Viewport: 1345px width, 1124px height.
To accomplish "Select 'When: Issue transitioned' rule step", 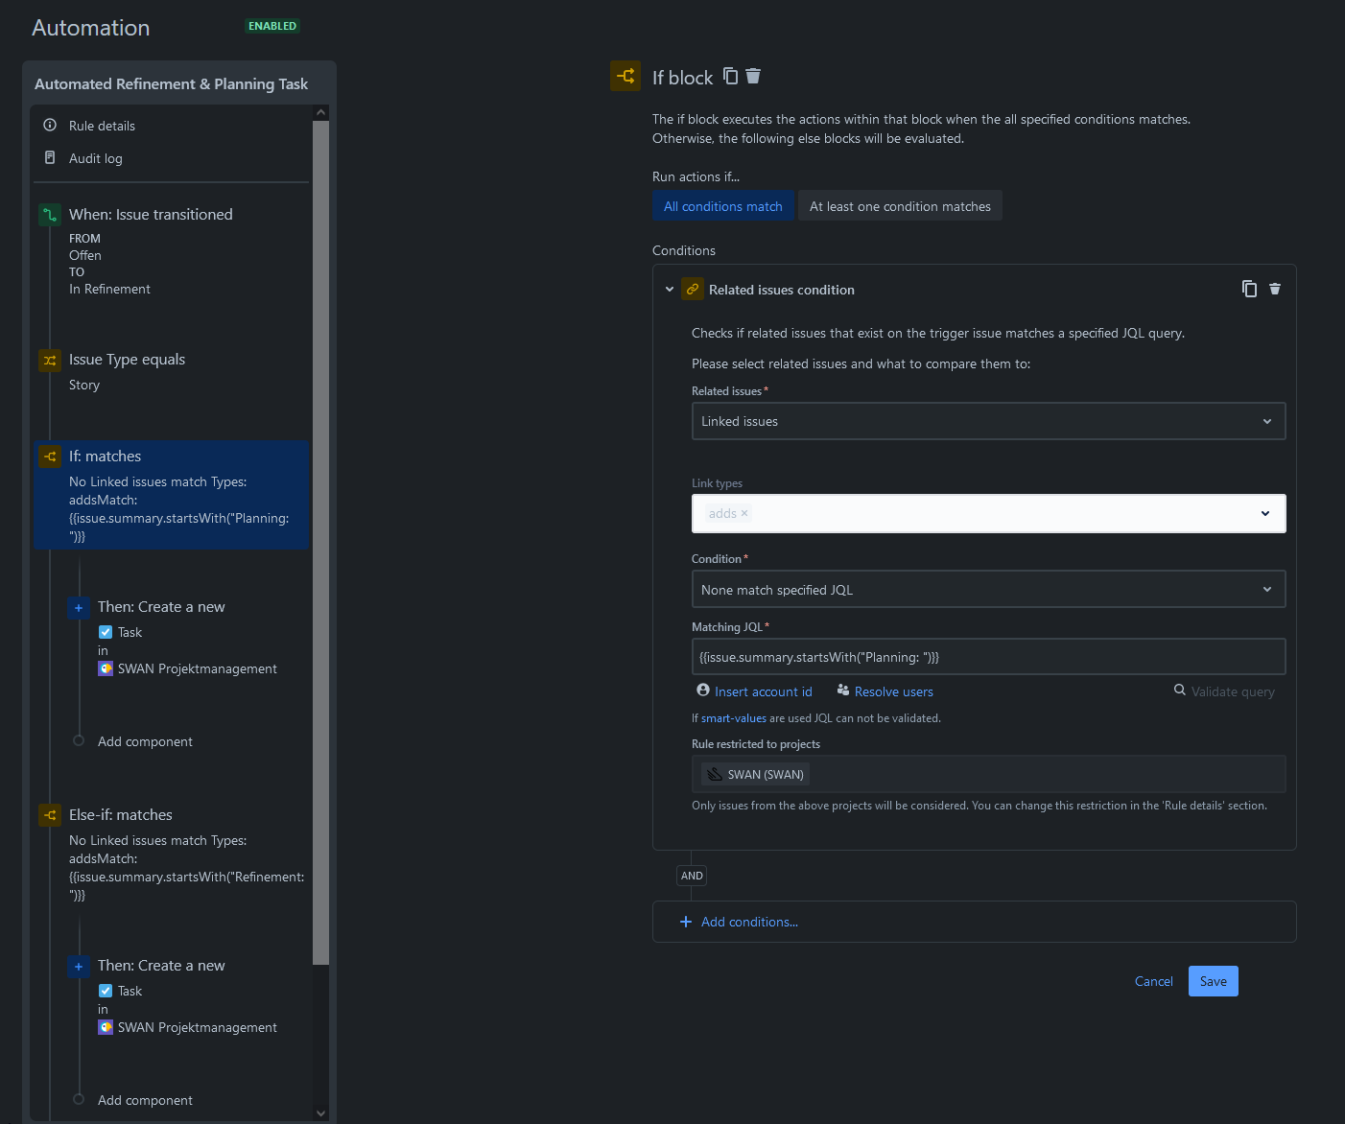I will click(151, 215).
